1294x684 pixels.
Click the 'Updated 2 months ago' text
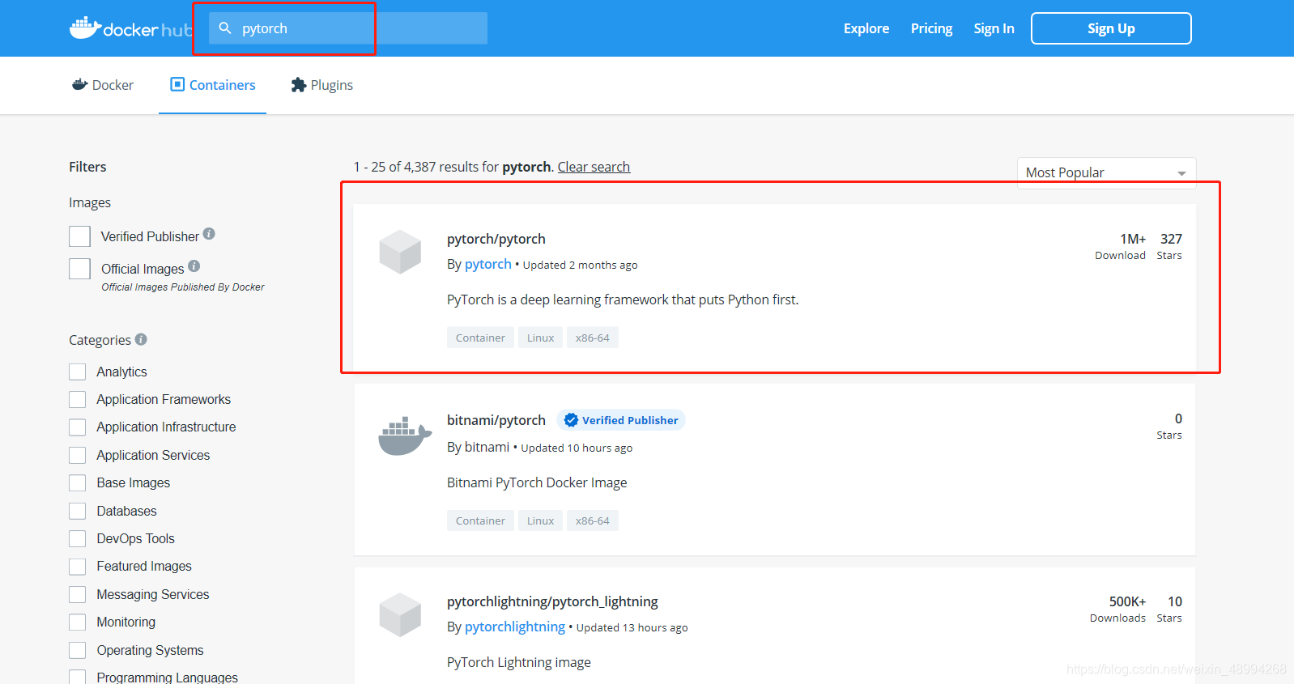(x=580, y=265)
